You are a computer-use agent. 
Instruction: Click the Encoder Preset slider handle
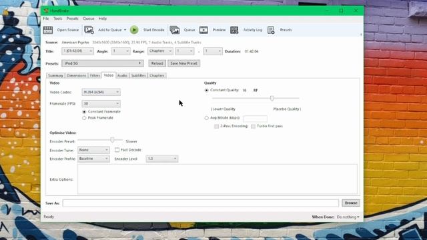(x=112, y=140)
